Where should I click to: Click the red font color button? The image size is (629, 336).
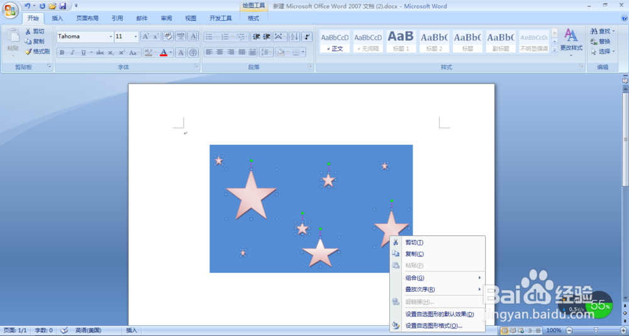[x=164, y=53]
